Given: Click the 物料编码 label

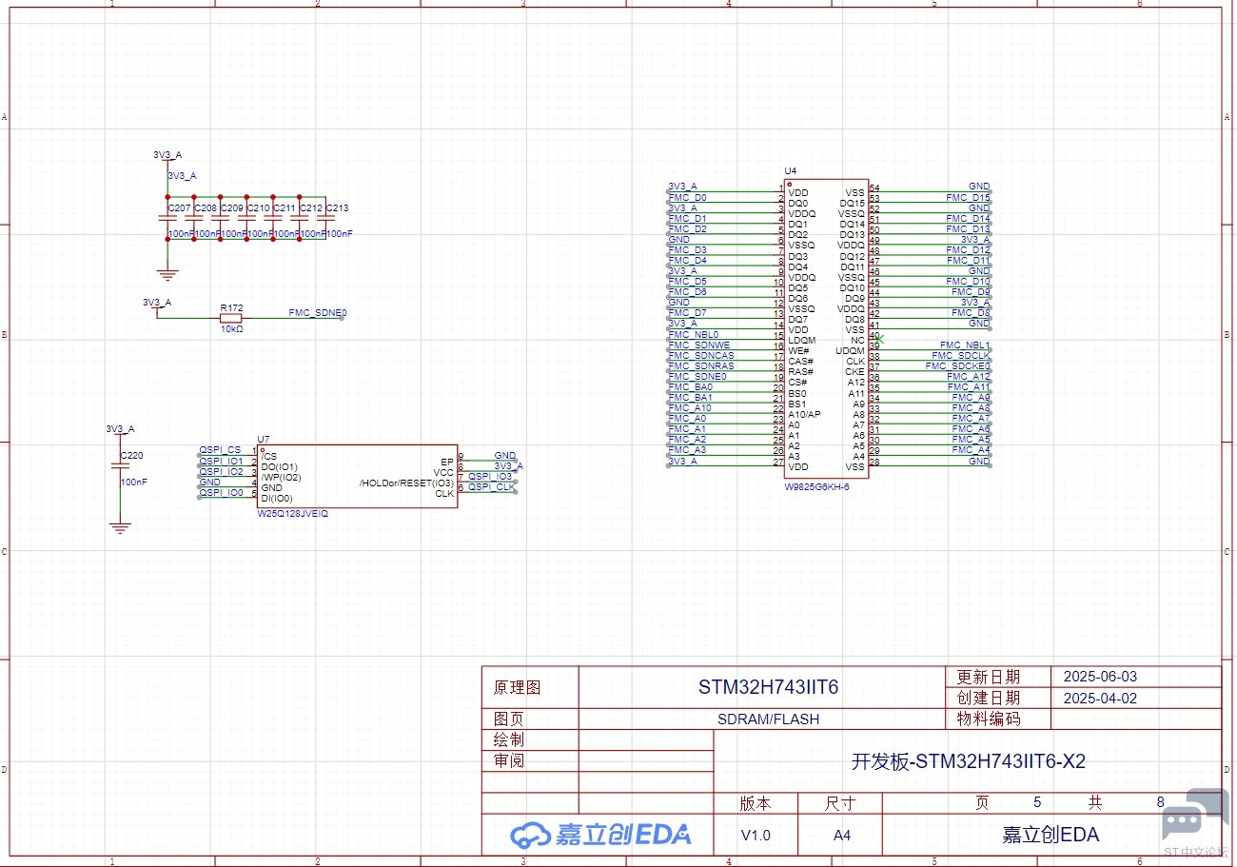Looking at the screenshot, I should point(988,719).
